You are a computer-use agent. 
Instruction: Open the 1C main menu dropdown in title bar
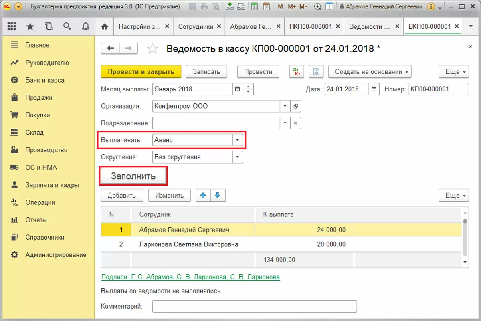[18, 6]
